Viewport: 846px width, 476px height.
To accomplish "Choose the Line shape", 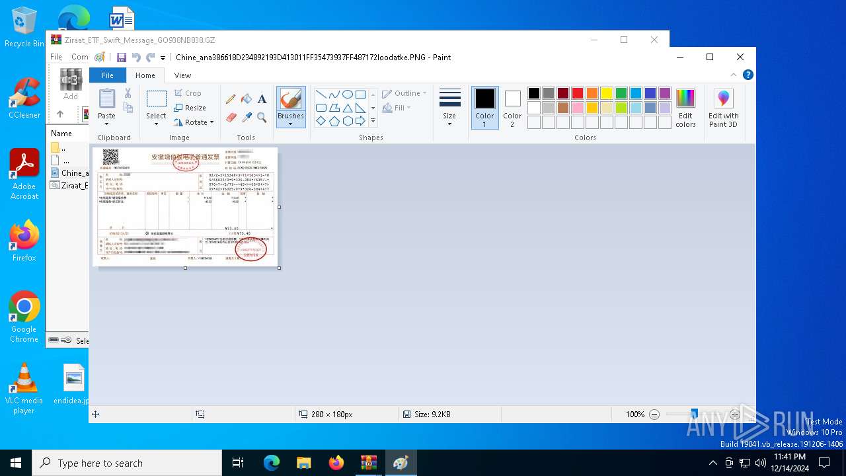I will pos(321,94).
